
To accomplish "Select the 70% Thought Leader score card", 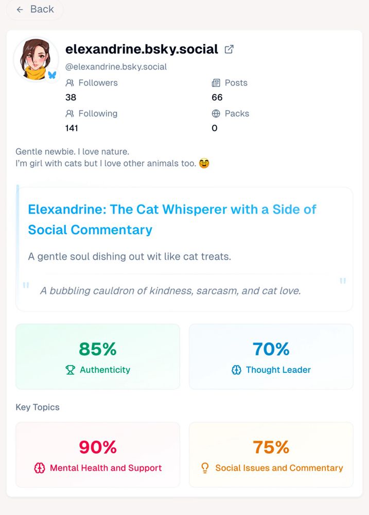I will coord(271,356).
